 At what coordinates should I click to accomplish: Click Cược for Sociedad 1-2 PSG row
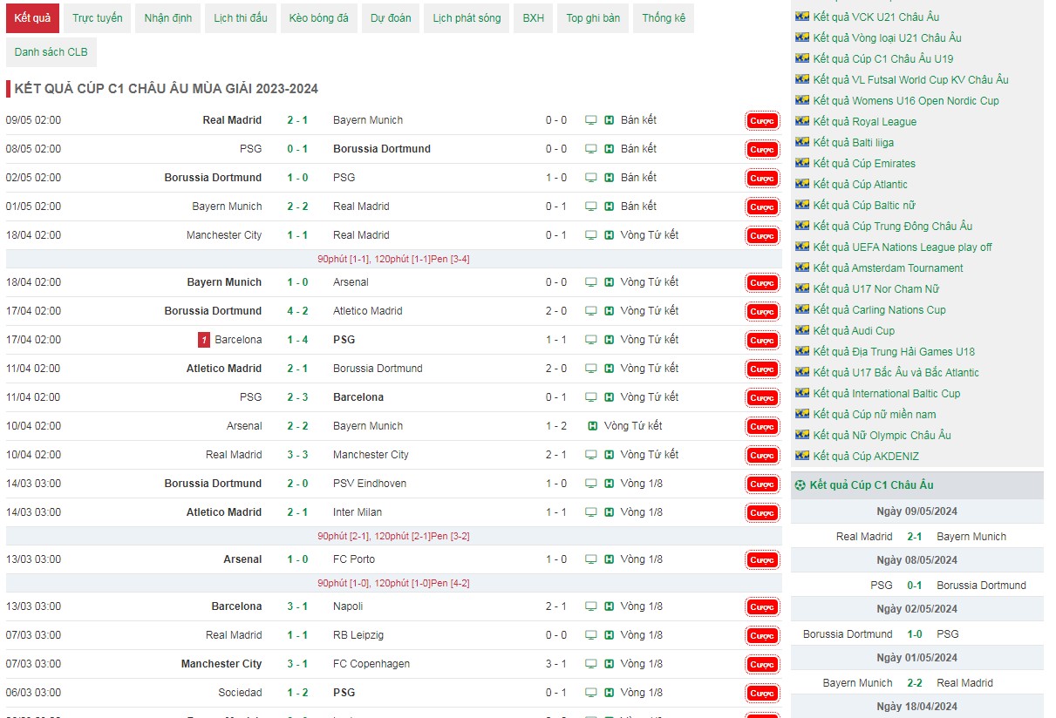[762, 694]
